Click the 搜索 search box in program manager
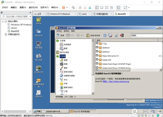This screenshot has width=163, height=117. [x=147, y=36]
